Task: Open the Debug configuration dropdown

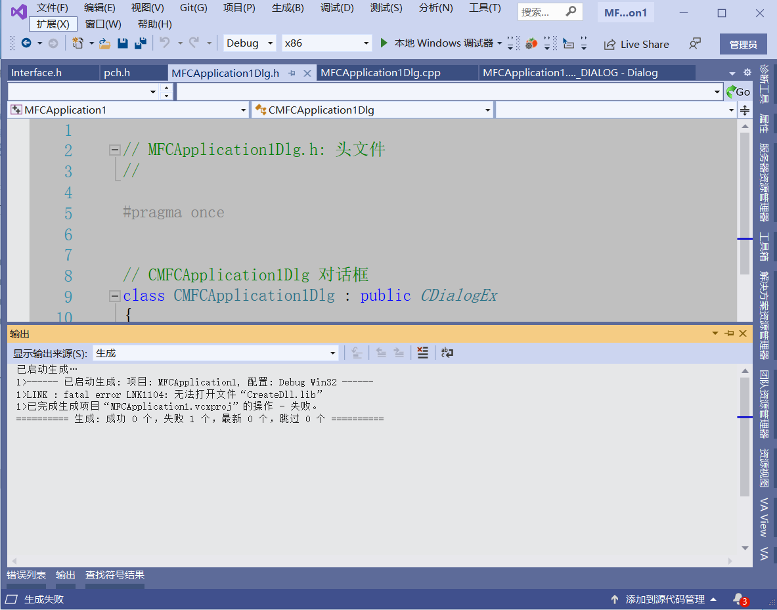Action: click(x=249, y=43)
